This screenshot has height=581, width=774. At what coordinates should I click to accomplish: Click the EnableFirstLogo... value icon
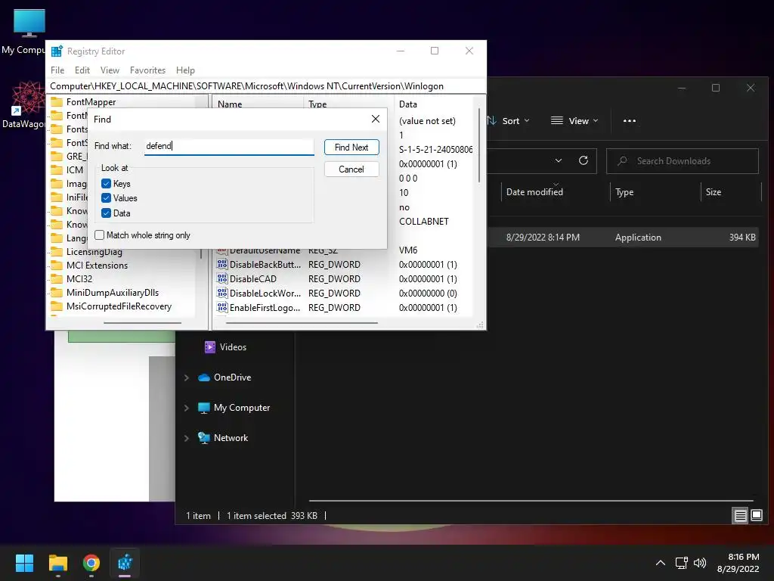222,307
